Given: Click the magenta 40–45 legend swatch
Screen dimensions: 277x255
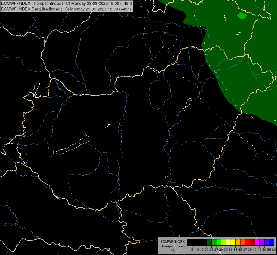Looking at the screenshot, I should point(257,243).
